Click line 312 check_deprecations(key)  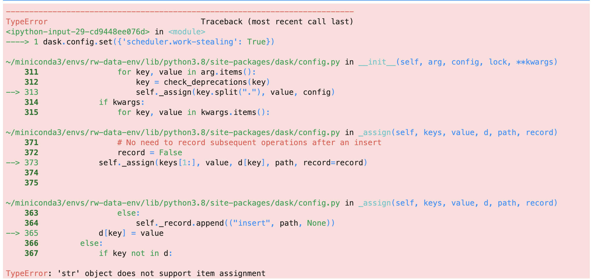pyautogui.click(x=203, y=82)
